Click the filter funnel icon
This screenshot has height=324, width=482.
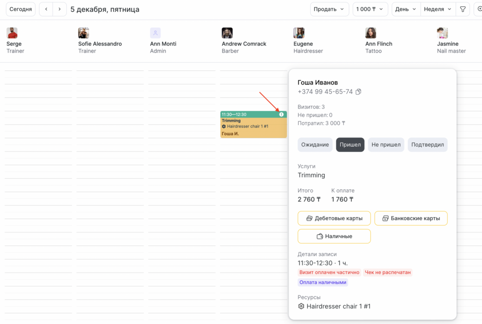point(463,9)
